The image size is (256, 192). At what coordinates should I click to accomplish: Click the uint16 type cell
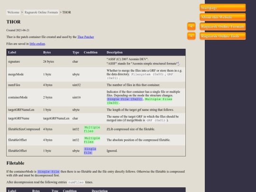tap(76, 98)
